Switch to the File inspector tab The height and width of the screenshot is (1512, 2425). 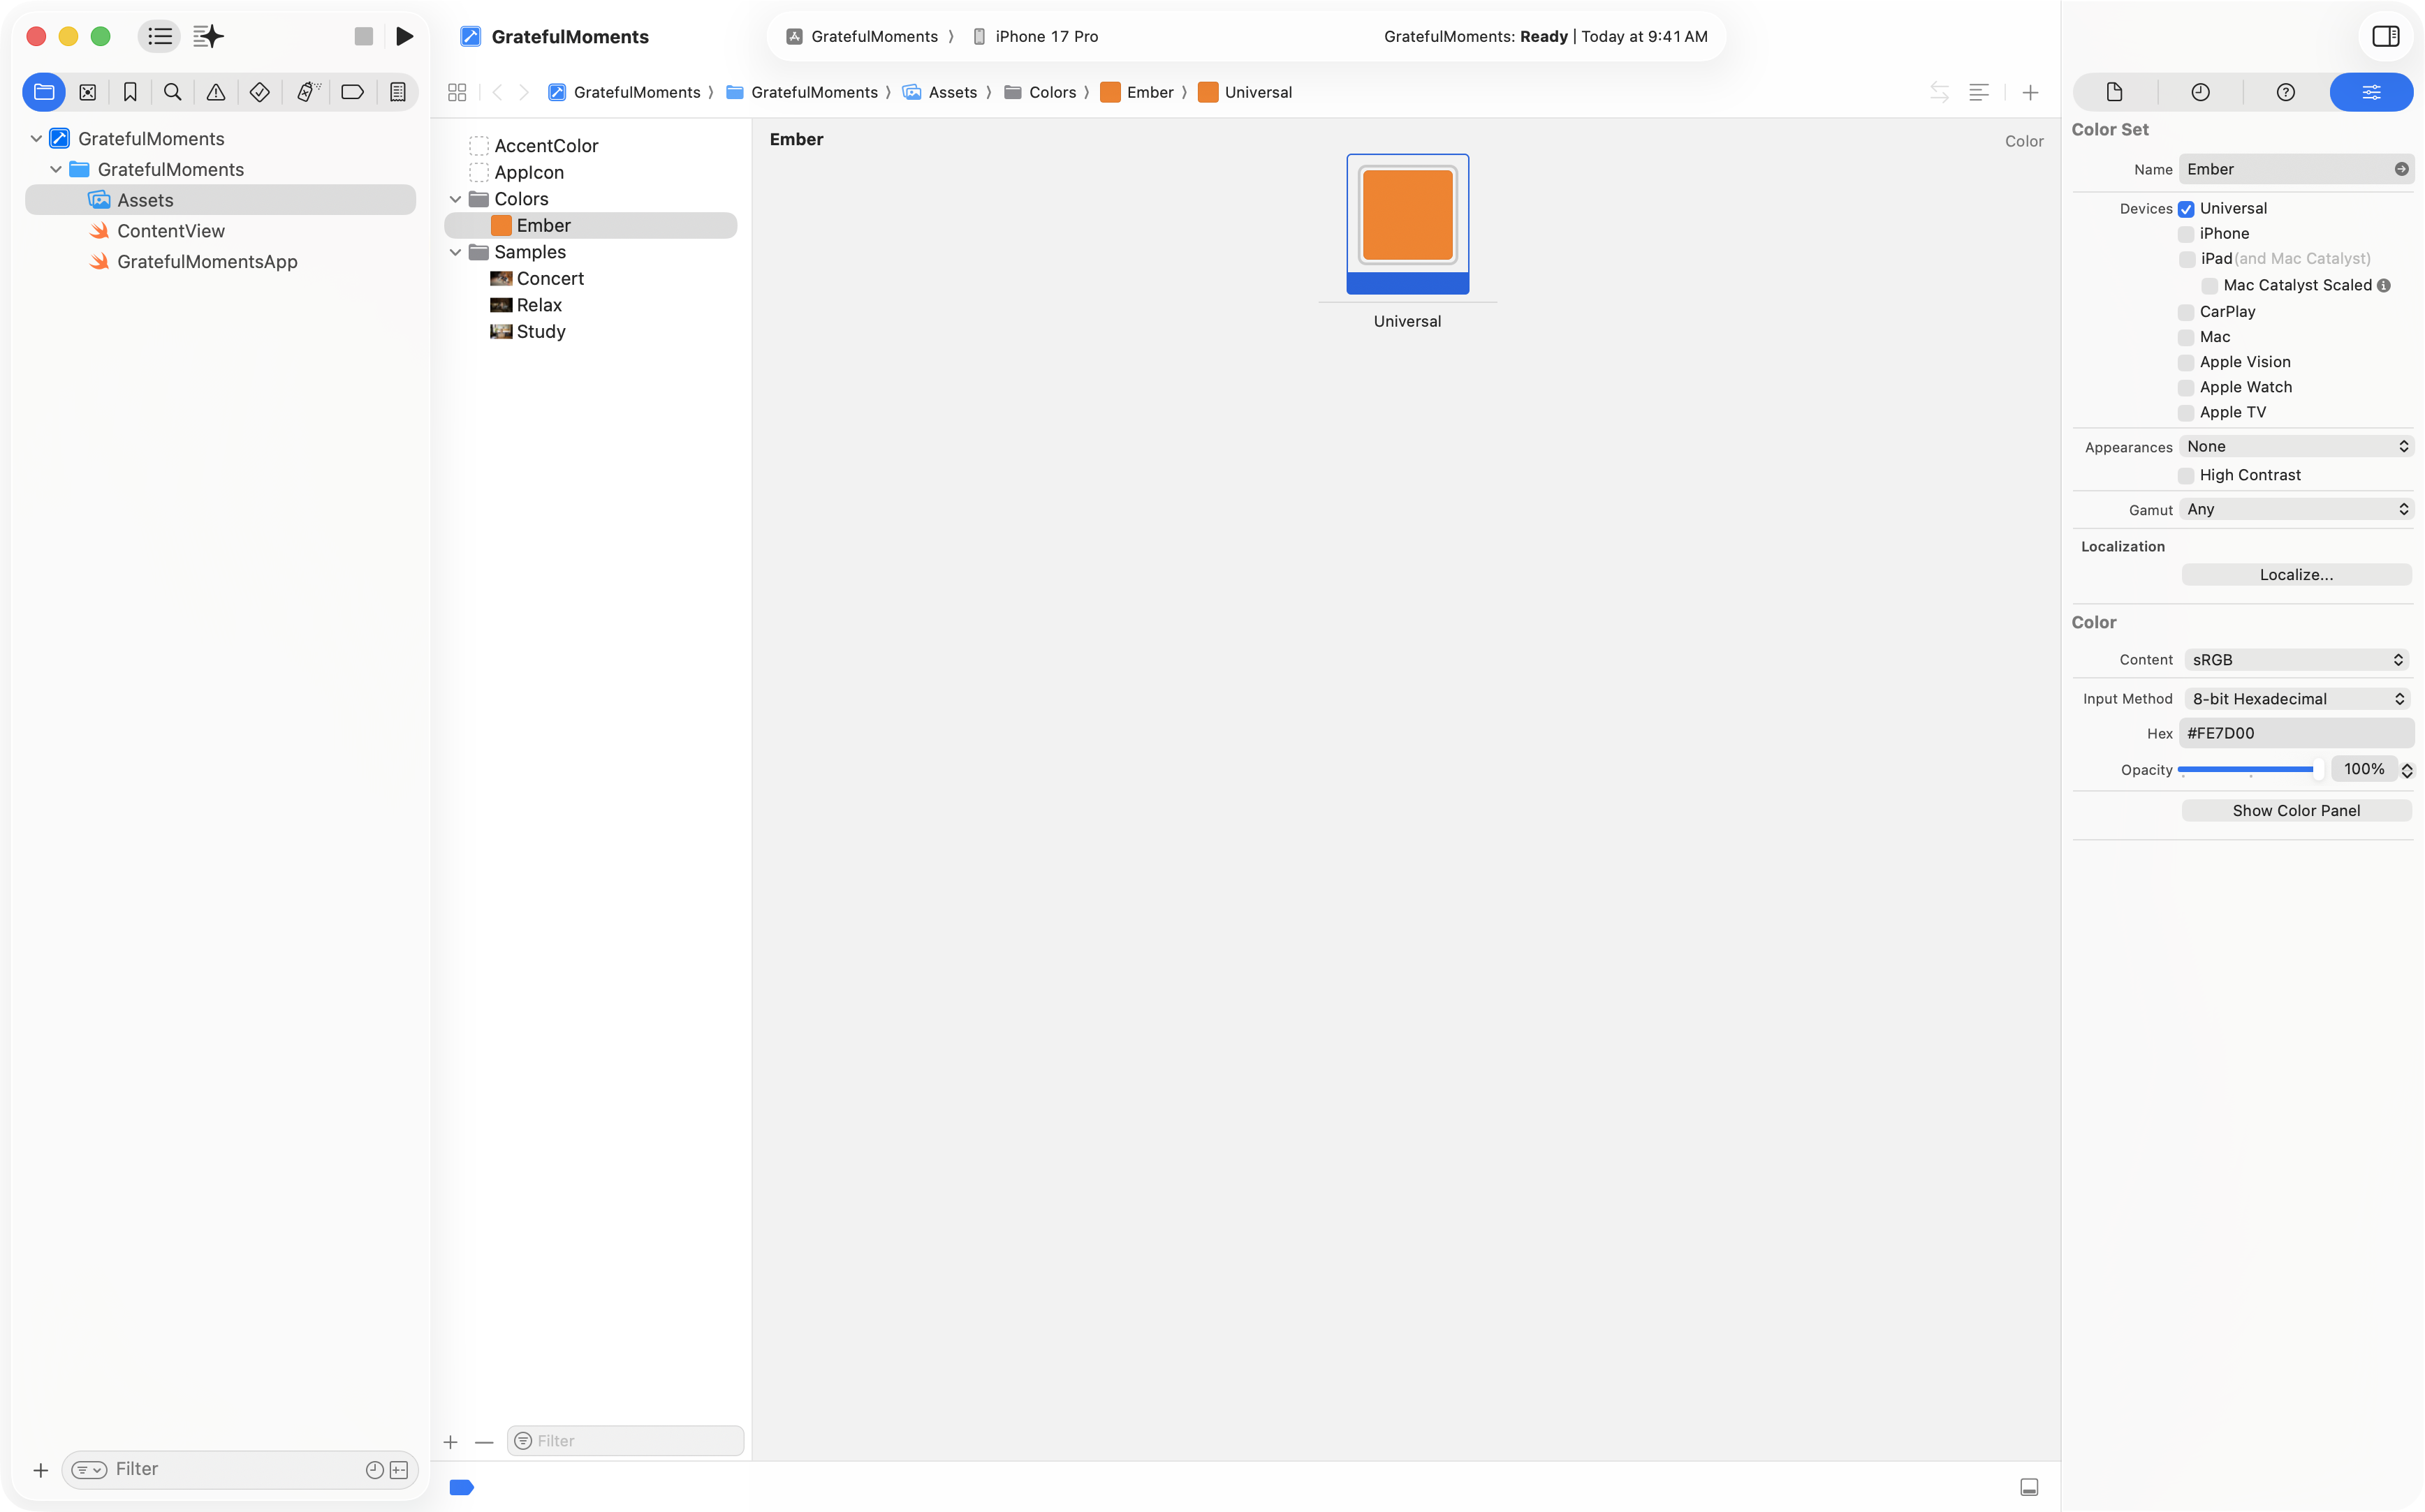coord(2114,92)
